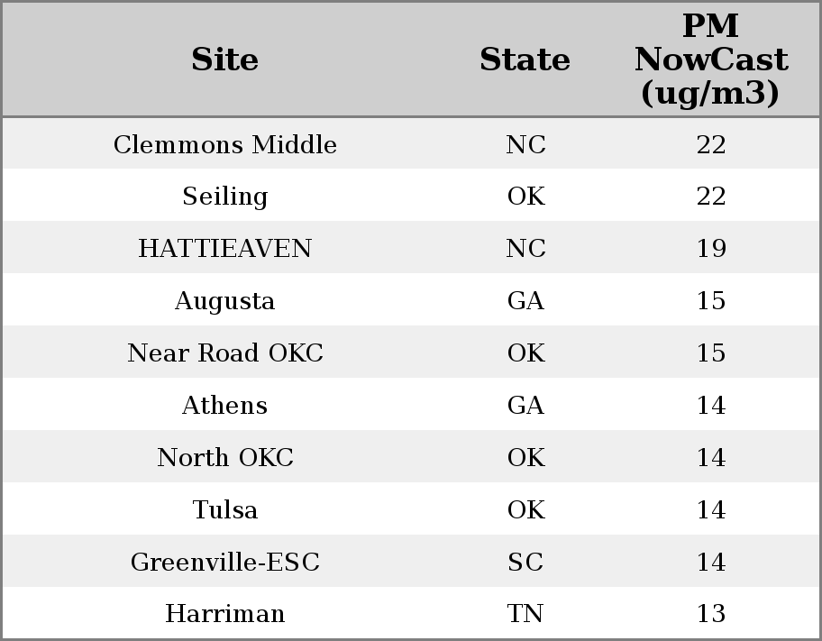Select the Clemmons Middle site cell

click(x=225, y=145)
